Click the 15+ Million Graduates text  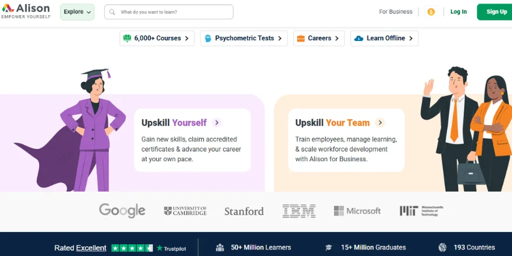373,247
